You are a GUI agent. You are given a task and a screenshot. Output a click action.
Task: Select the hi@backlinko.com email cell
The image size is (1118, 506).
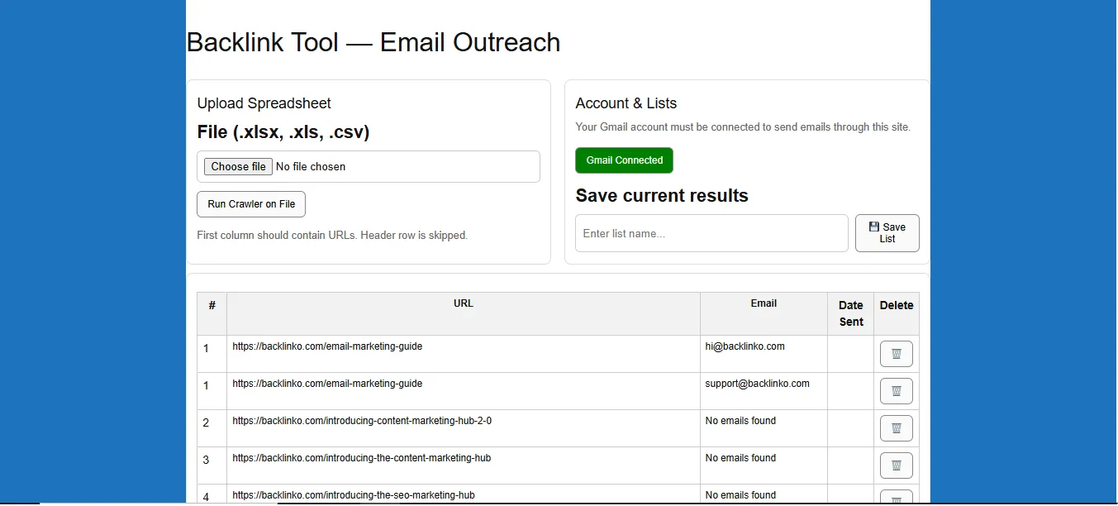[x=745, y=346]
